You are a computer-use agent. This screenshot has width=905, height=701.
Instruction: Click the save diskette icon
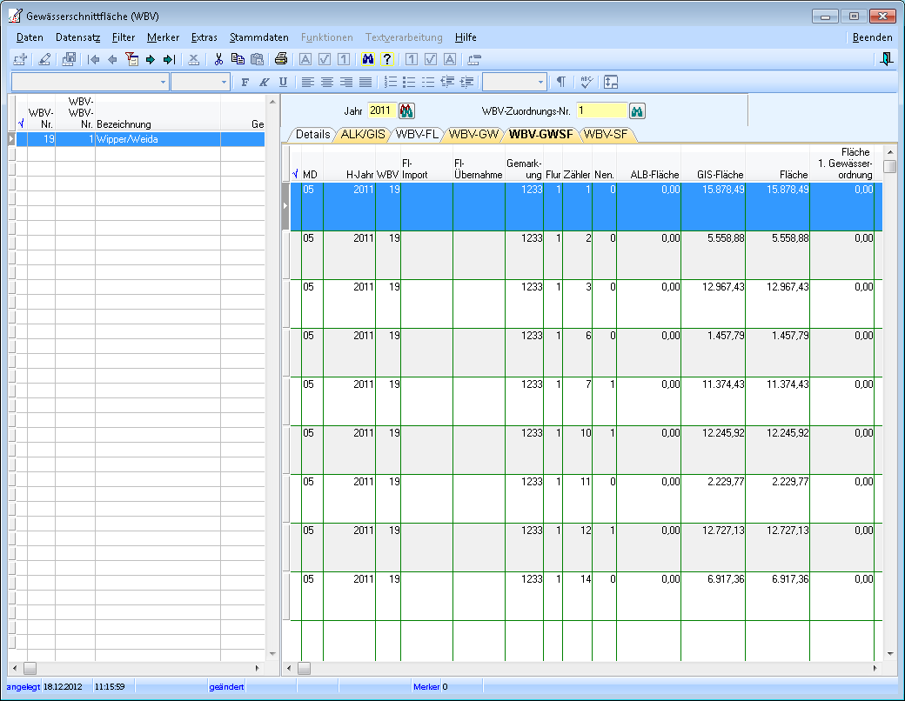tap(69, 59)
